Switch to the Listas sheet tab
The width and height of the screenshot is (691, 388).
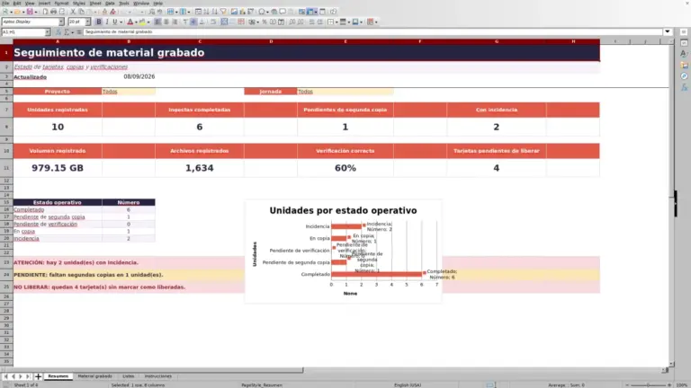pyautogui.click(x=129, y=376)
